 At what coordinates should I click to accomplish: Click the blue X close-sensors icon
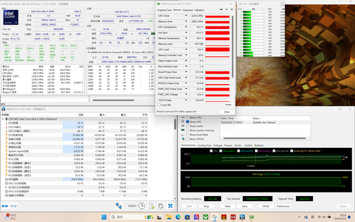click(170, 206)
